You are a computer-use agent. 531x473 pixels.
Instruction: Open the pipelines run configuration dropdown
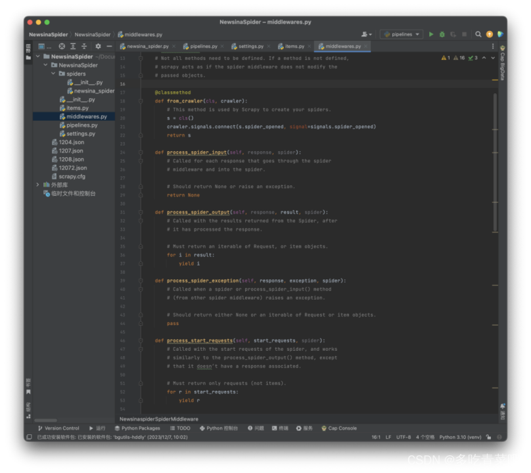click(402, 34)
